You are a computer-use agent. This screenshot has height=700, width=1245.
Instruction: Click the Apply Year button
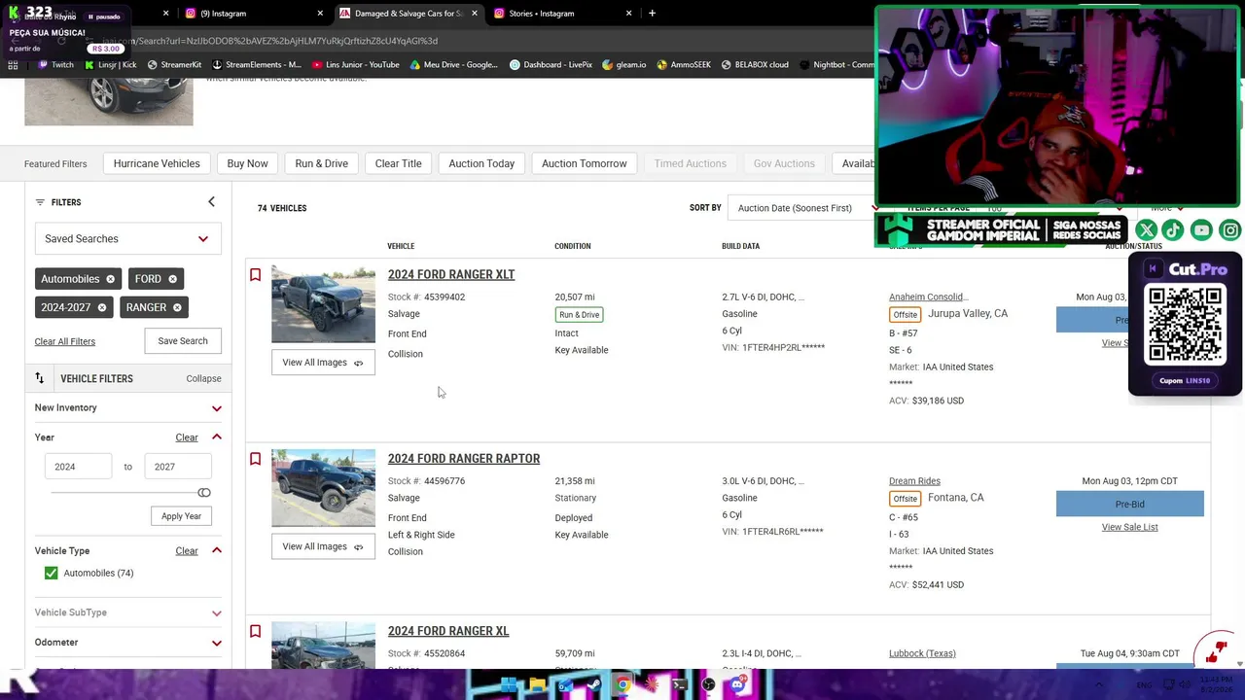tap(181, 516)
